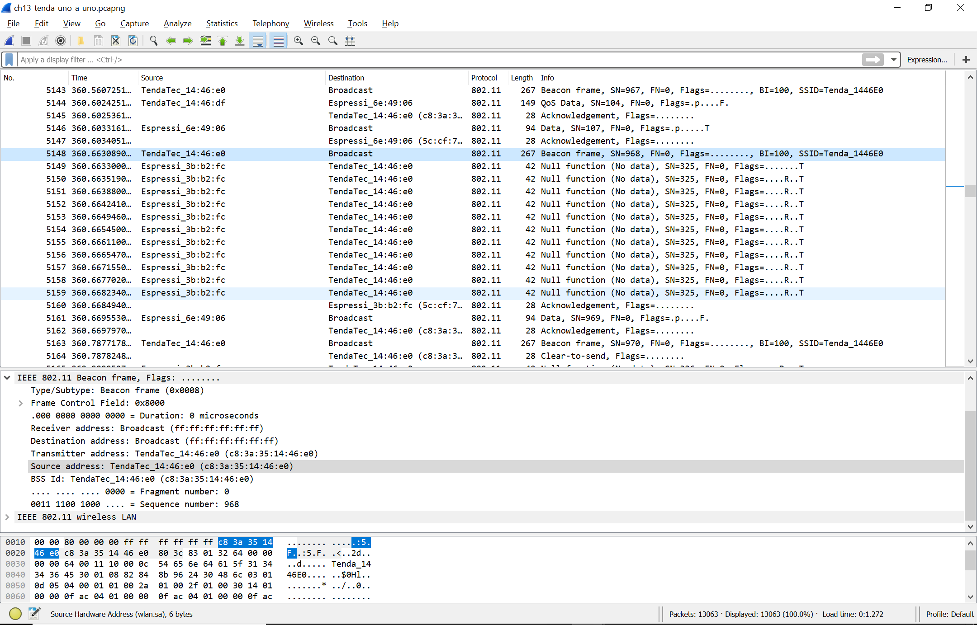Open the Statistics menu
This screenshot has width=977, height=625.
pos(222,23)
